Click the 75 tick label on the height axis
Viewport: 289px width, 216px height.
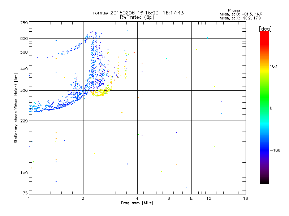point(25,194)
